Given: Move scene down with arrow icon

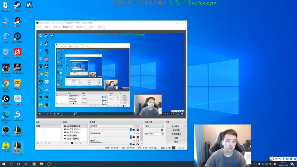Looking at the screenshot, I should (x=49, y=143).
